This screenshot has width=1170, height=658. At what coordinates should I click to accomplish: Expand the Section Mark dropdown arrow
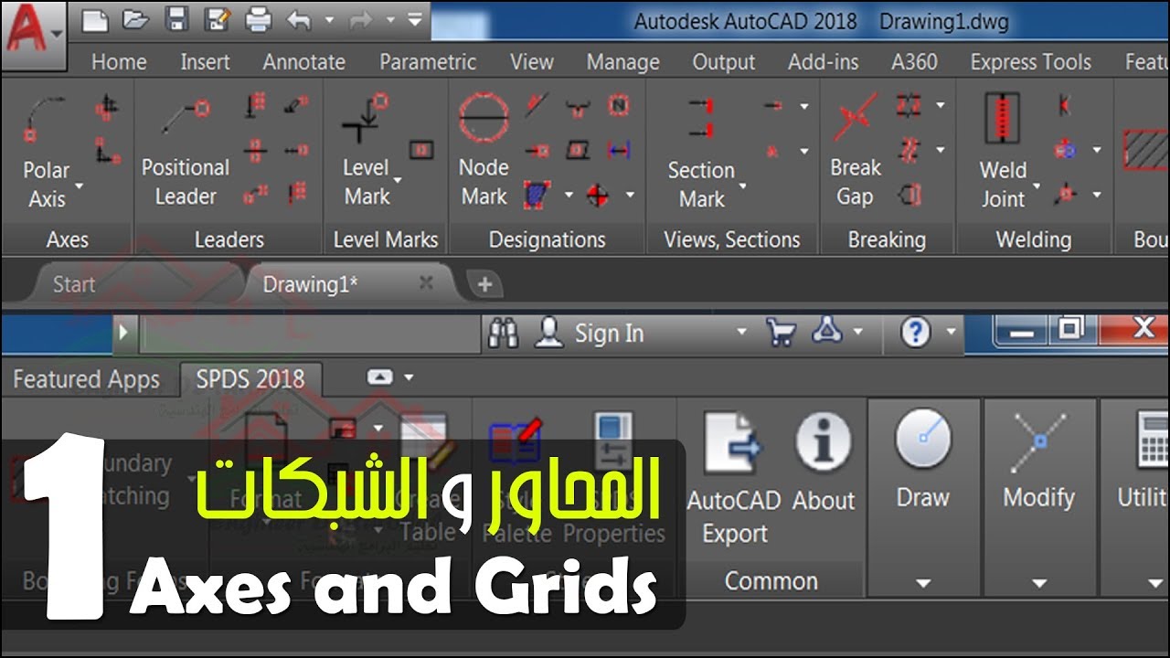(742, 186)
